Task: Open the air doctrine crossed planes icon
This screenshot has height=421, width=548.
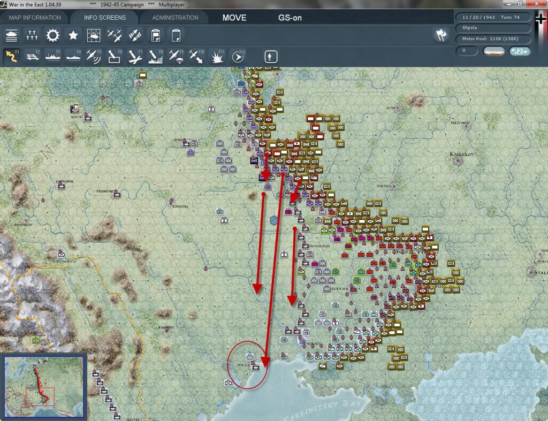Action: [115, 35]
